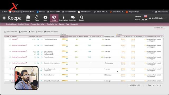Click the presenter webcam thumbnail
Image resolution: width=169 pixels, height=95 pixels.
pos(27,78)
